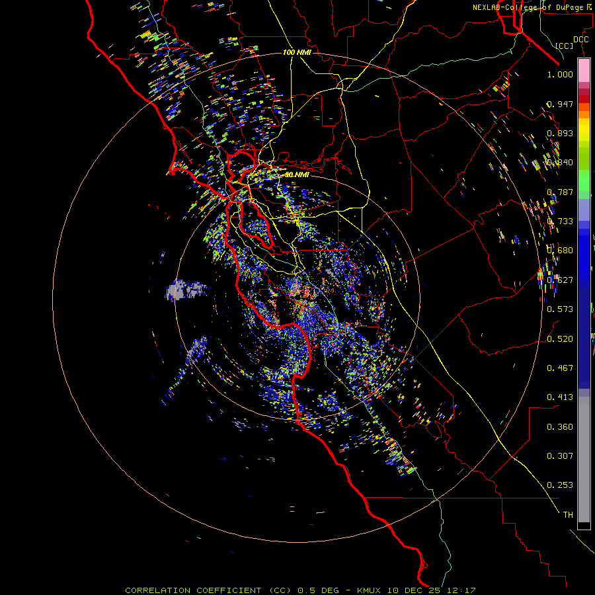Pick the pink top segment of color bar
Viewport: 595px width, 595px height.
point(584,70)
